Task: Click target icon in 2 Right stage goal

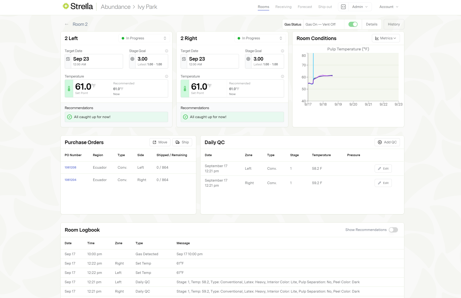Action: [248, 59]
